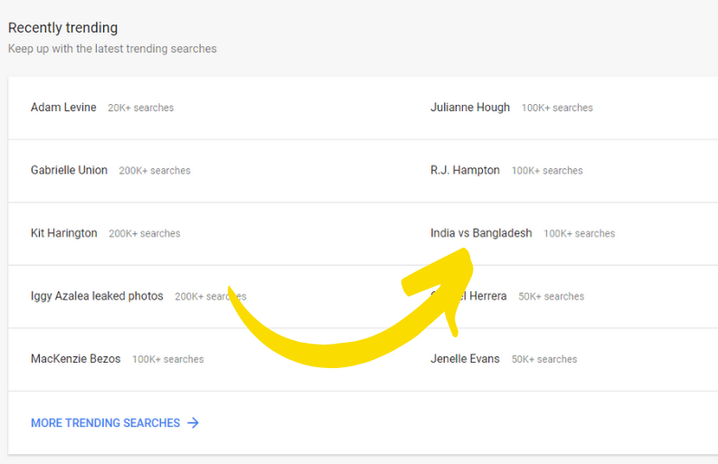This screenshot has height=464, width=718.
Task: Click the Kit Harington trending entry
Action: pyautogui.click(x=63, y=233)
